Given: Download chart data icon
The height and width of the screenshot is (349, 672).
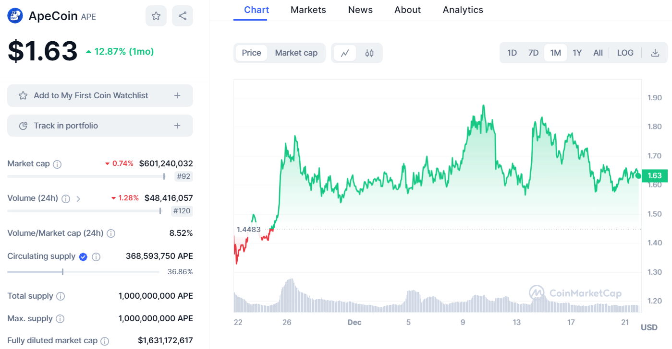Looking at the screenshot, I should point(655,53).
